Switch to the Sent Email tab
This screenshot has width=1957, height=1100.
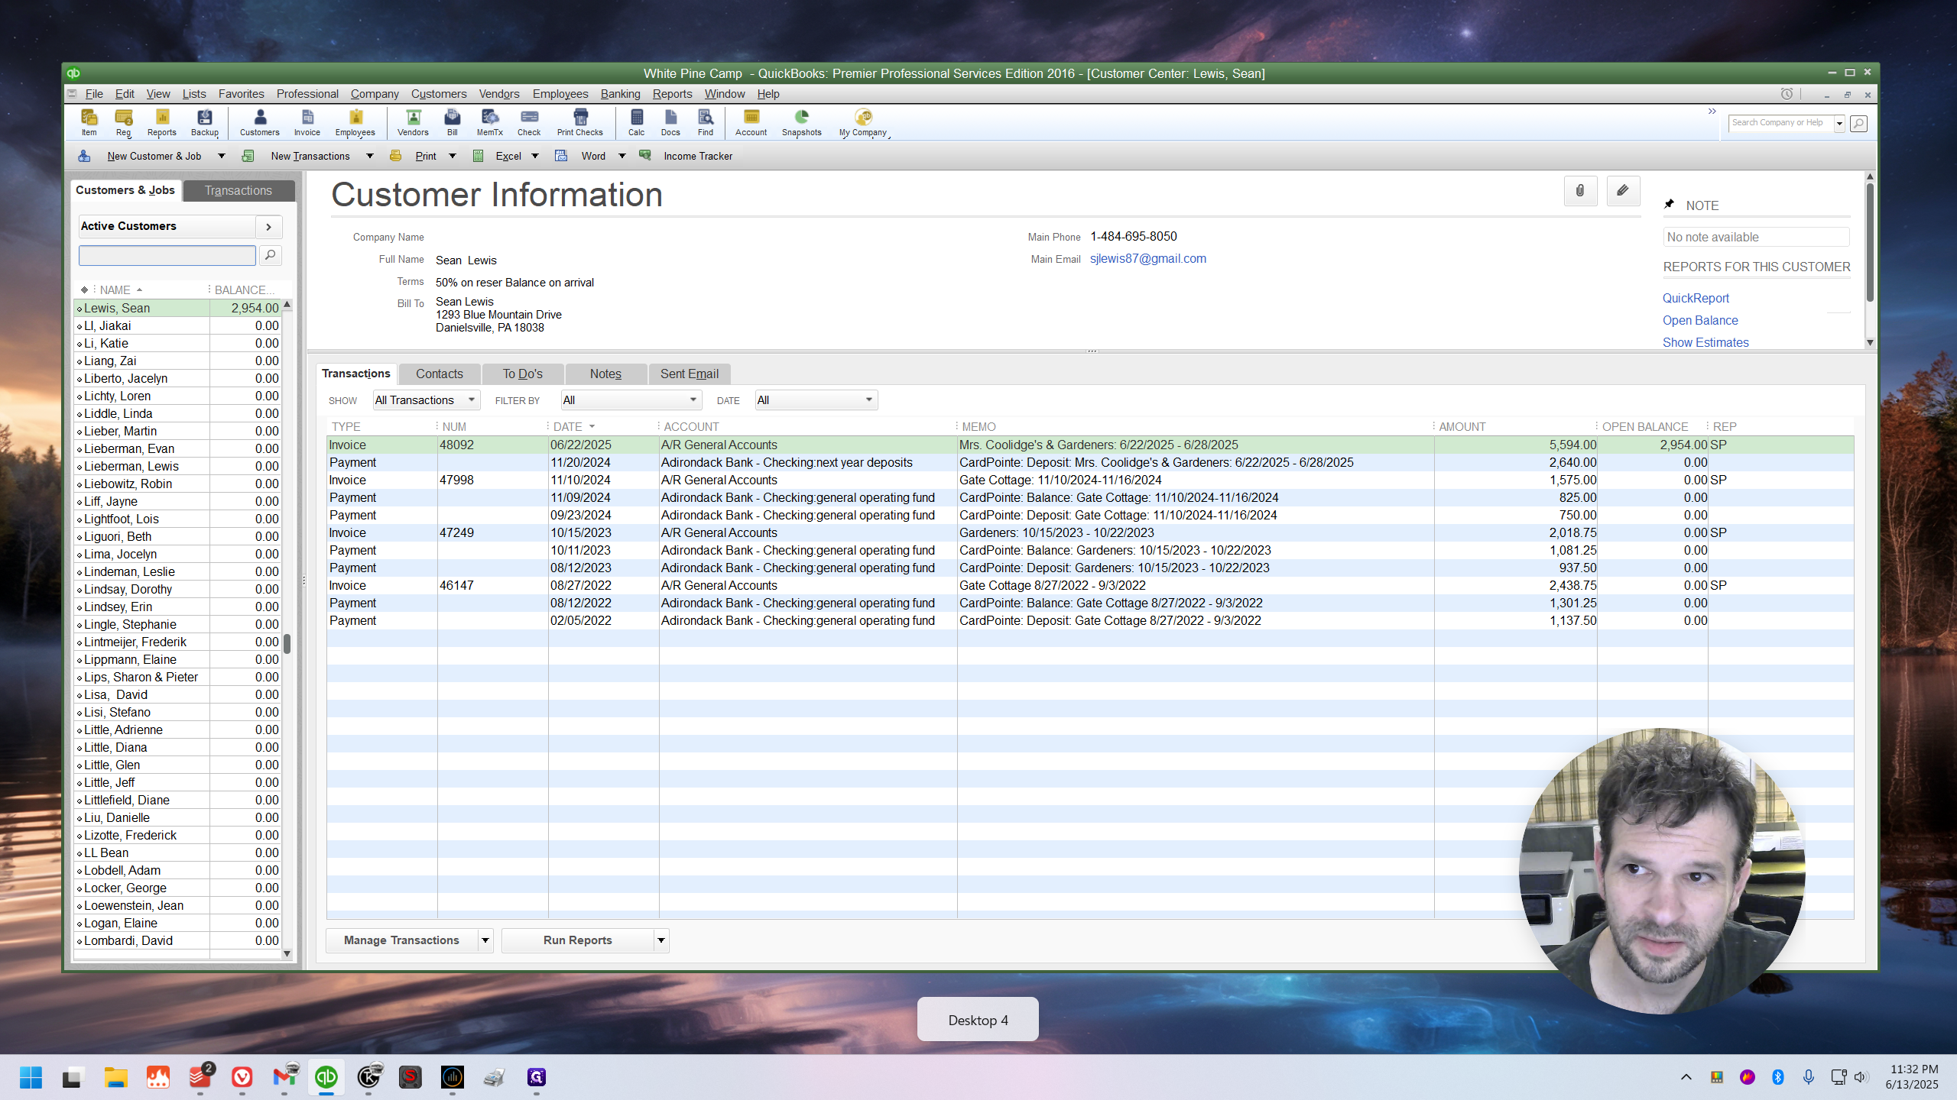690,374
